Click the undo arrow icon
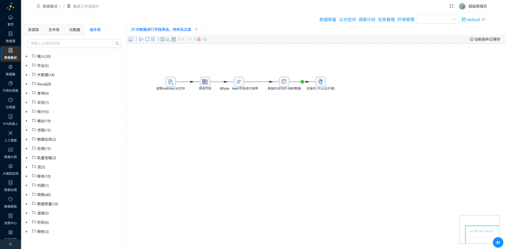The width and height of the screenshot is (506, 249). (x=183, y=39)
